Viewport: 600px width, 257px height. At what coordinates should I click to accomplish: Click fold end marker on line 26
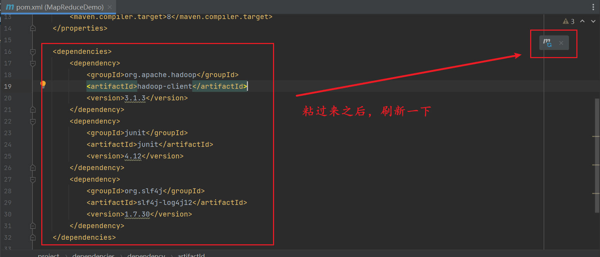33,168
